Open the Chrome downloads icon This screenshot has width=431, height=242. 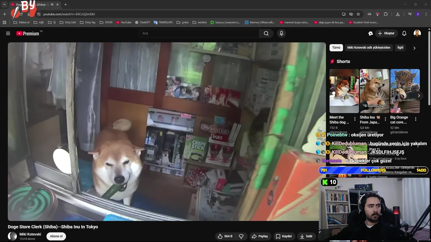click(x=398, y=14)
